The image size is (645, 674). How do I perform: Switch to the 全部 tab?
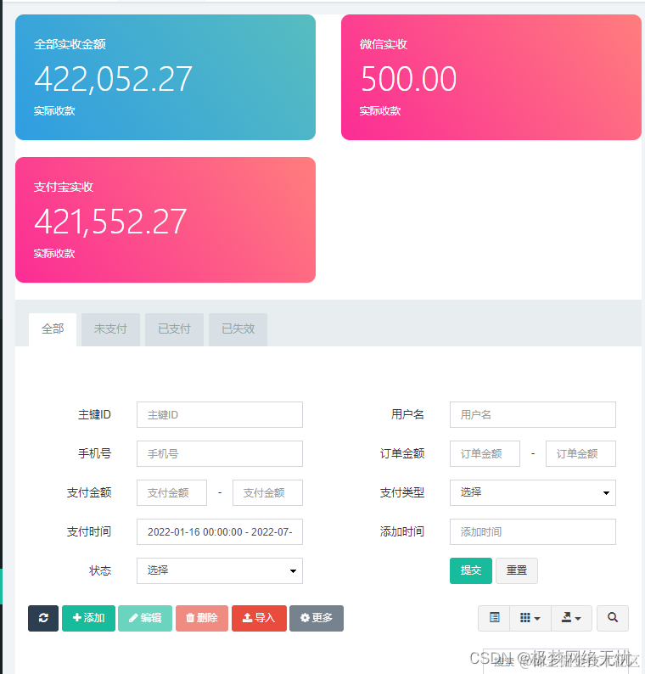click(x=53, y=329)
